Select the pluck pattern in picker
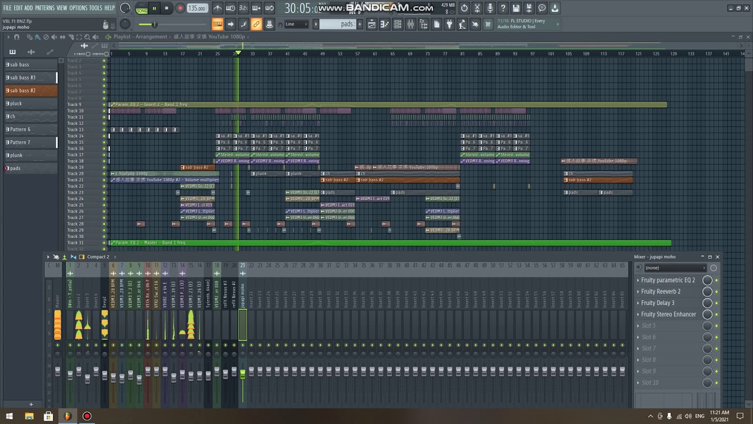 click(31, 104)
